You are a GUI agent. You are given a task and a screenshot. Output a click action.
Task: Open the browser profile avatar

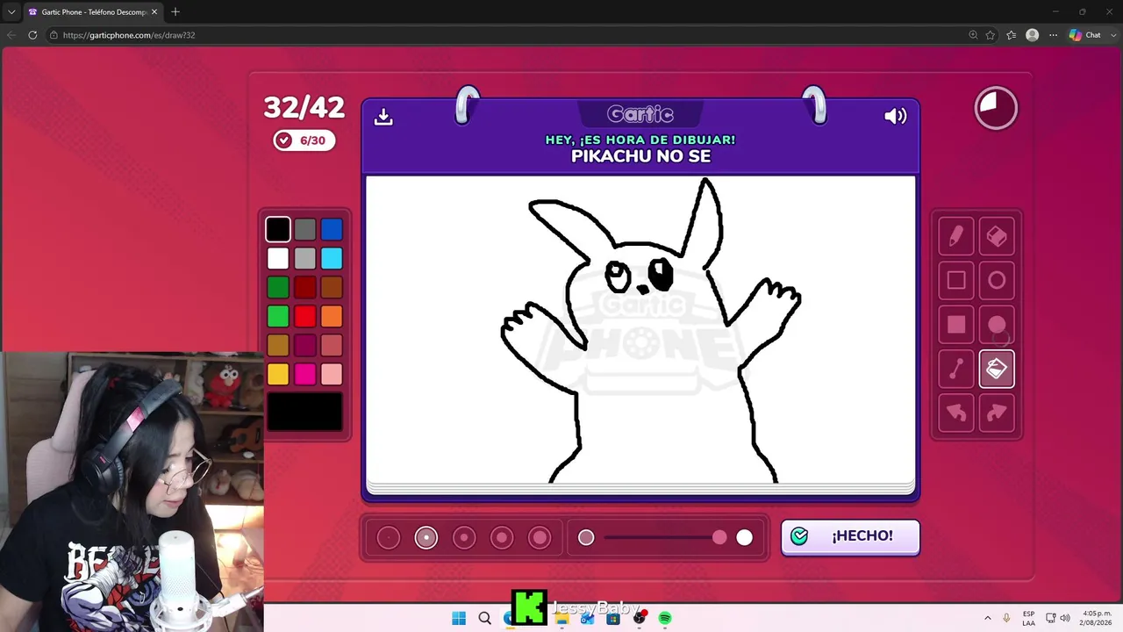pos(1033,35)
